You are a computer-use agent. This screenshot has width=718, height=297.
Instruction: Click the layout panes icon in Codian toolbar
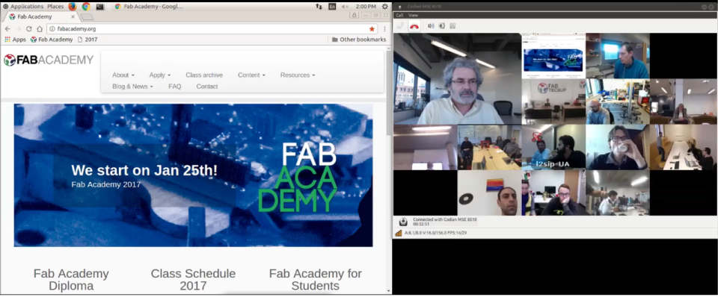452,26
